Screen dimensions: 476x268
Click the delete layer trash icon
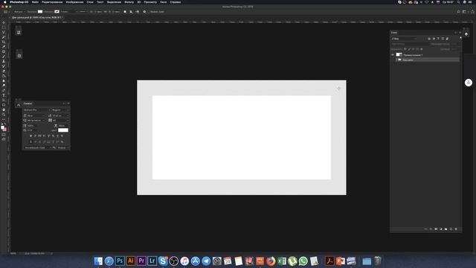[456, 229]
